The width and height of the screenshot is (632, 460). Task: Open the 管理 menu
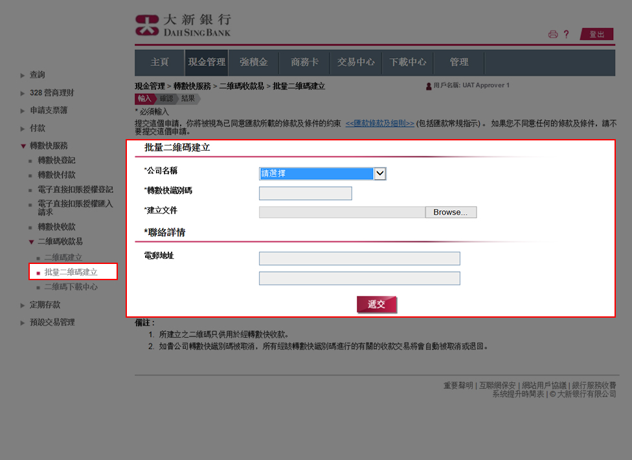(458, 62)
